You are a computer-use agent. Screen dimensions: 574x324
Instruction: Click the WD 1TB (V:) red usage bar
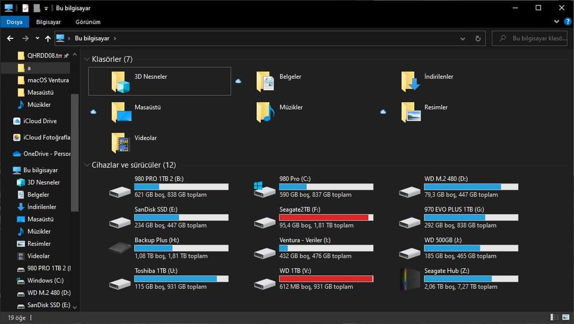pos(326,279)
